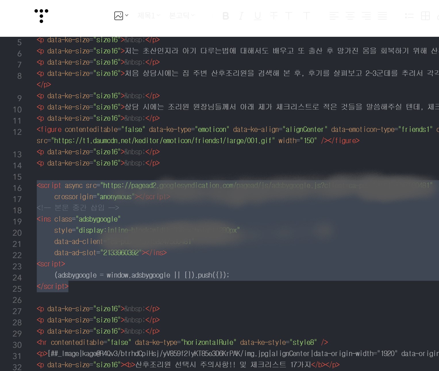The height and width of the screenshot is (371, 439).
Task: Click the '본문 중간 삽입' comment line
Action: pyautogui.click(x=78, y=208)
